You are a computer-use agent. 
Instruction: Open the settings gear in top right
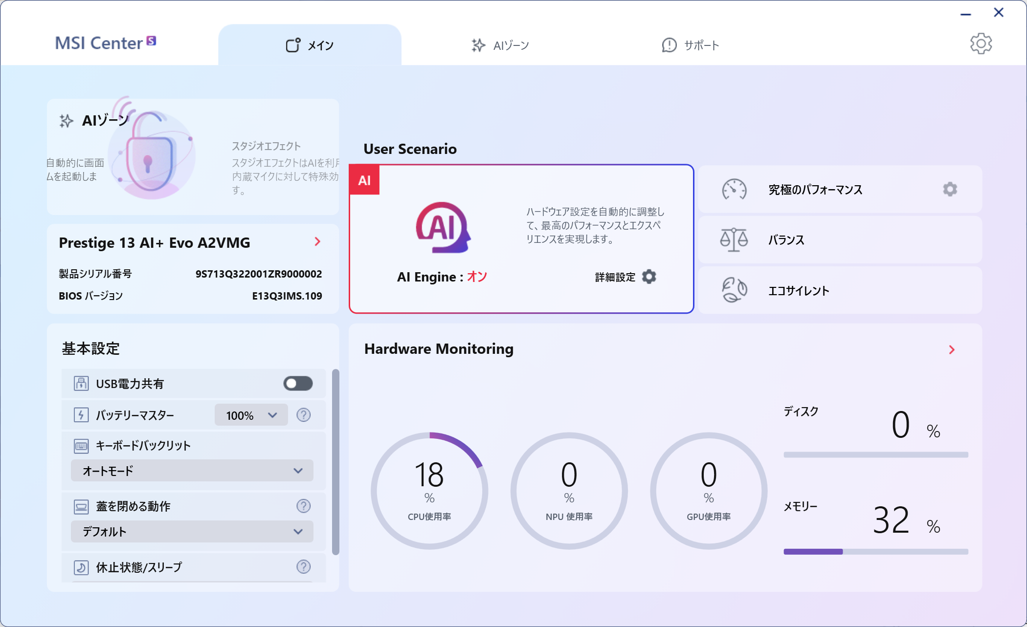981,44
